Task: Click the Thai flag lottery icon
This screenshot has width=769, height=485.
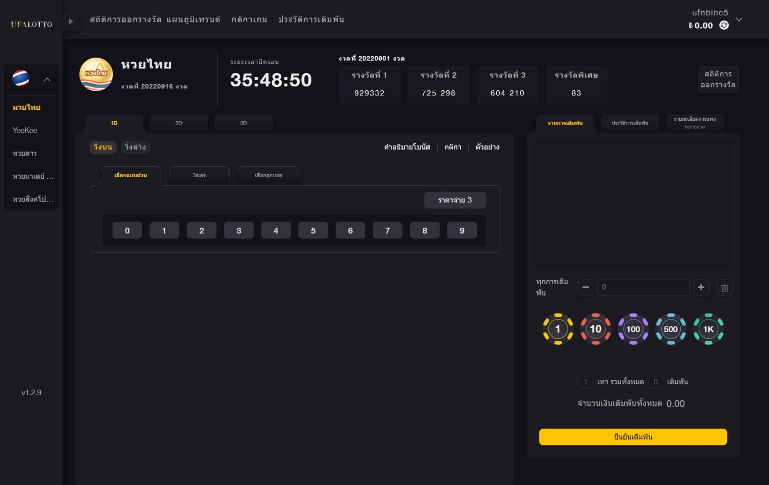Action: pos(21,78)
